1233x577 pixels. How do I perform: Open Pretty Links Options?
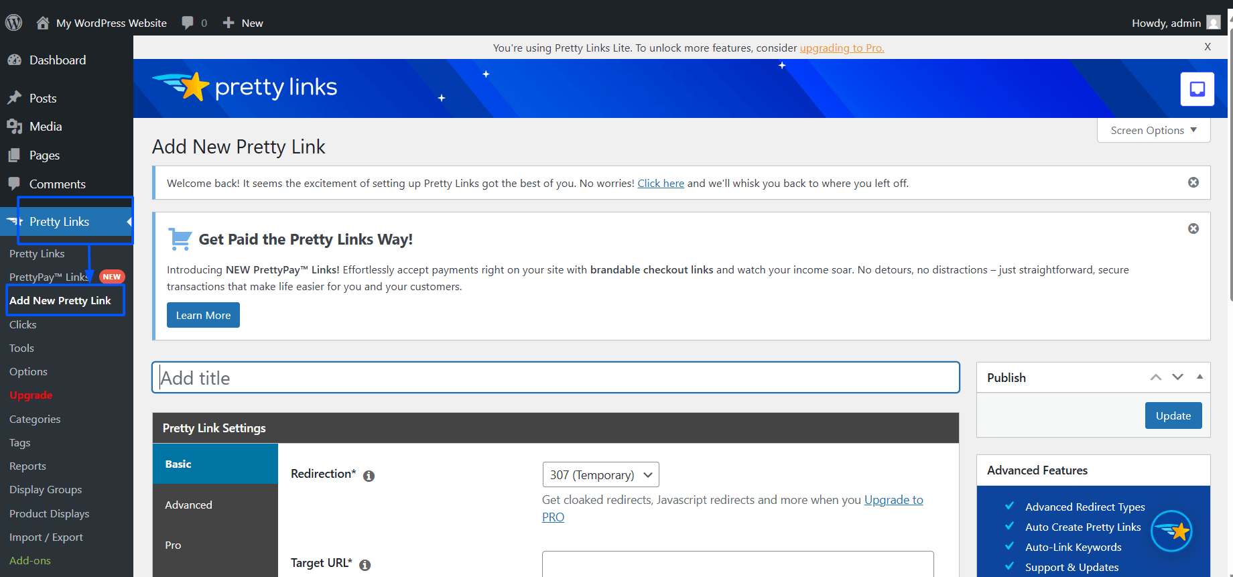pos(28,371)
